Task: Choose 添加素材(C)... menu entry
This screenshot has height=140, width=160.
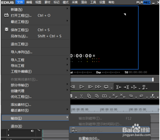Action: [x=35, y=104]
